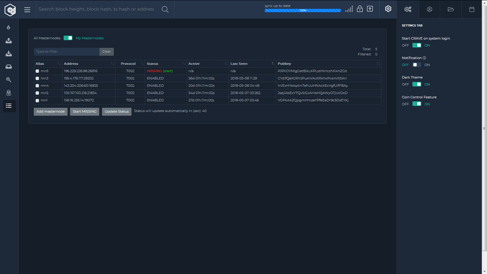
Task: Check the mn1 row checkbox
Action: 37,100
